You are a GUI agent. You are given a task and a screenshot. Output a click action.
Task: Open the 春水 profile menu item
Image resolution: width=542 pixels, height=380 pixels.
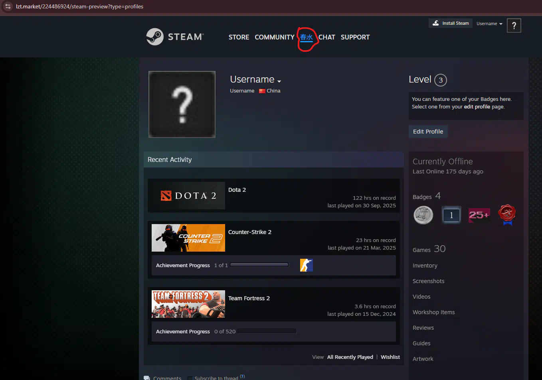[307, 37]
